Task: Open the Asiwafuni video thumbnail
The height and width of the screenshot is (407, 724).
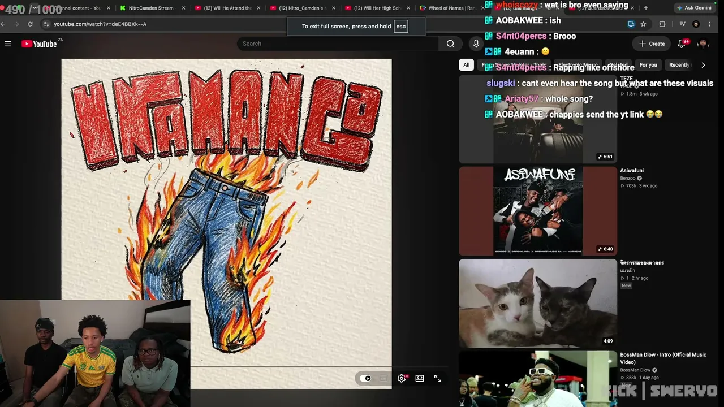Action: 538,211
